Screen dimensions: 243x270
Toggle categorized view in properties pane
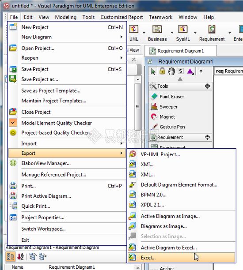[x=11, y=257]
